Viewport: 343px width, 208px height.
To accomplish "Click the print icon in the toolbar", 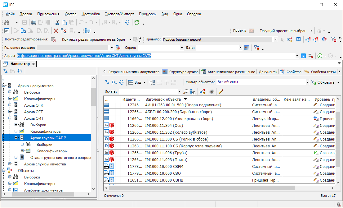I will [34, 22].
